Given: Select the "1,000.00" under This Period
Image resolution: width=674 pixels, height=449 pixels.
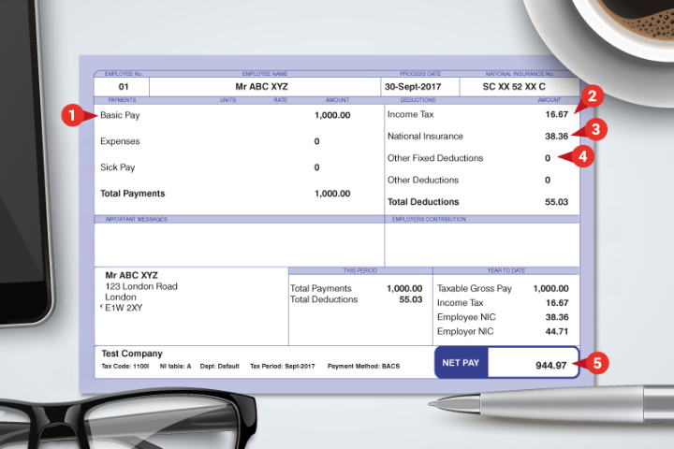Looking at the screenshot, I should pyautogui.click(x=404, y=288).
